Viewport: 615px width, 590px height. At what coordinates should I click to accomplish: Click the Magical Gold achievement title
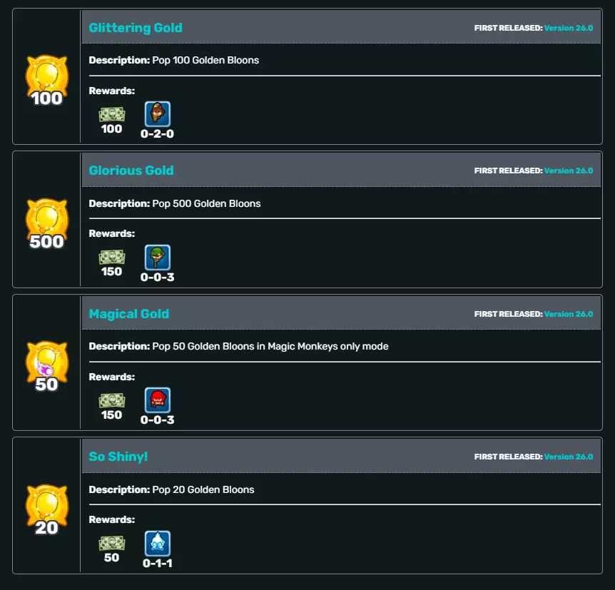click(128, 314)
